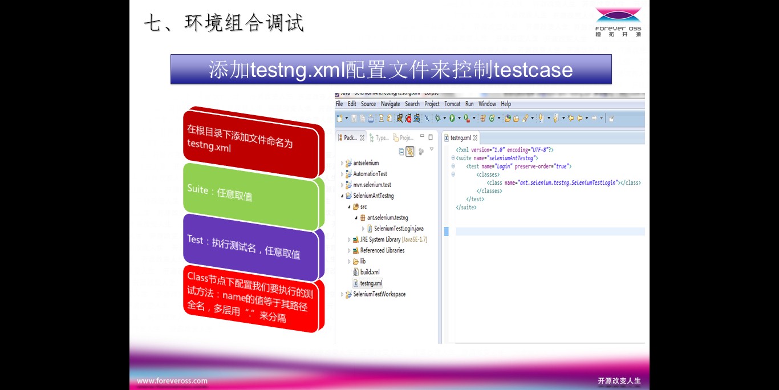Open the Tomcat menu
Image resolution: width=779 pixels, height=390 pixels.
452,104
